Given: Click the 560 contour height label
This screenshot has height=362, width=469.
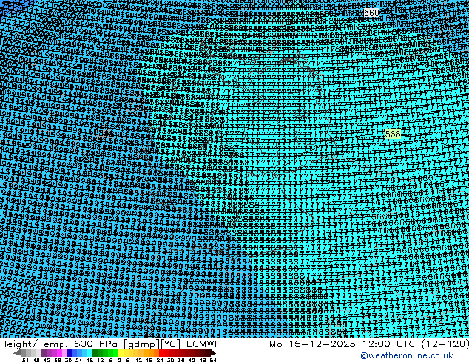Looking at the screenshot, I should pyautogui.click(x=371, y=13).
